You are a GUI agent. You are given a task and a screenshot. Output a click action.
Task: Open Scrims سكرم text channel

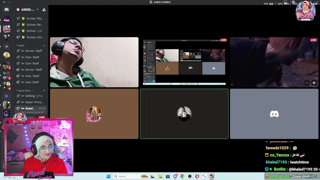(31, 31)
